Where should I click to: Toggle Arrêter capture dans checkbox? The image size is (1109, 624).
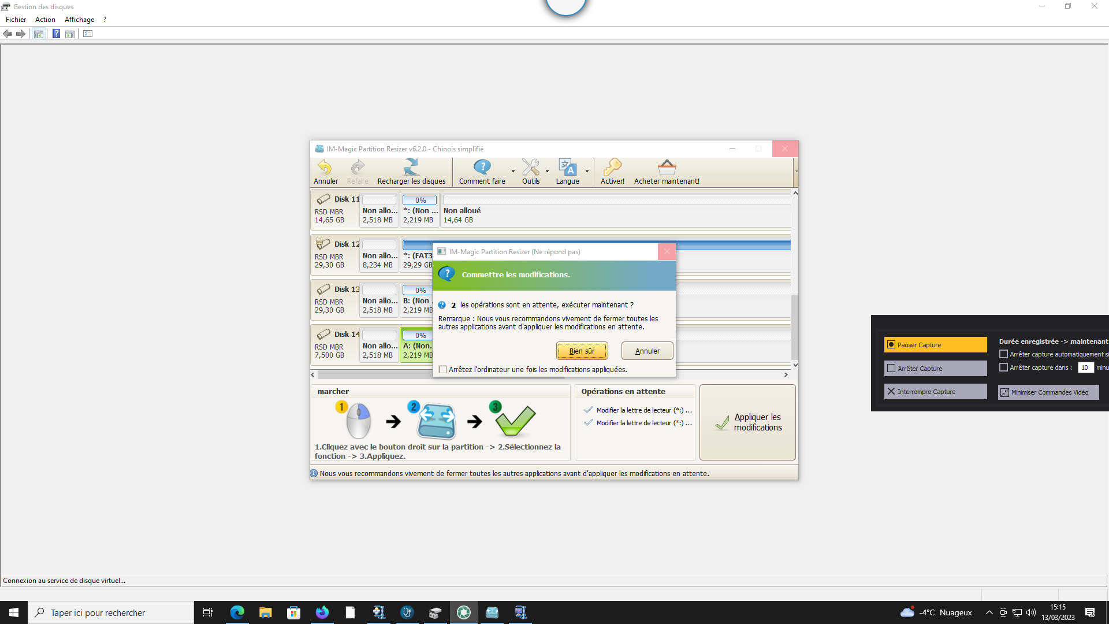[1003, 367]
